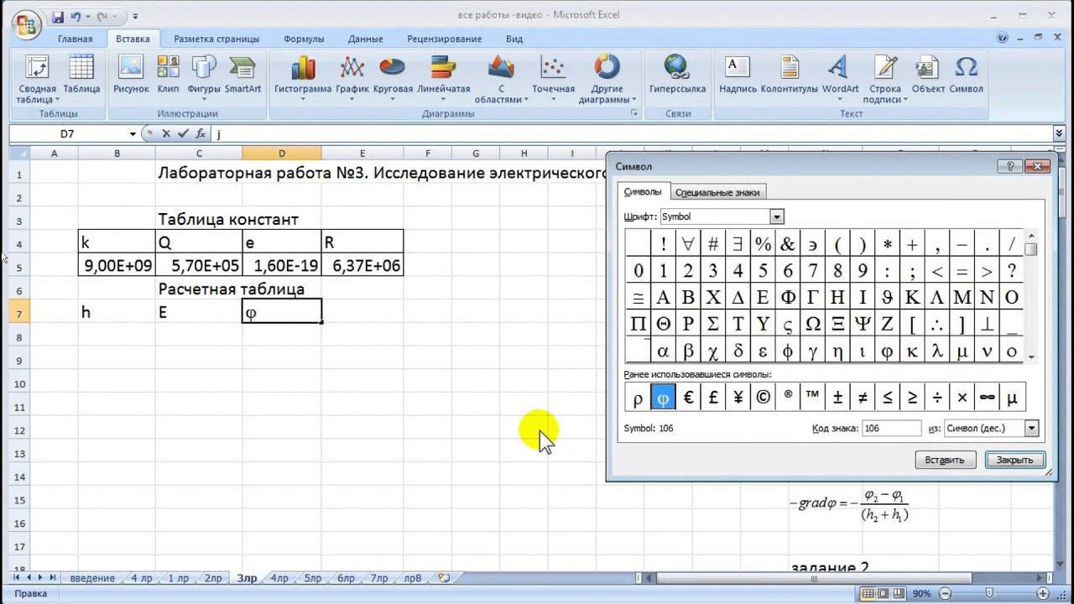Image resolution: width=1074 pixels, height=604 pixels.
Task: Click the Закрыть button in the dialog
Action: click(x=1015, y=460)
